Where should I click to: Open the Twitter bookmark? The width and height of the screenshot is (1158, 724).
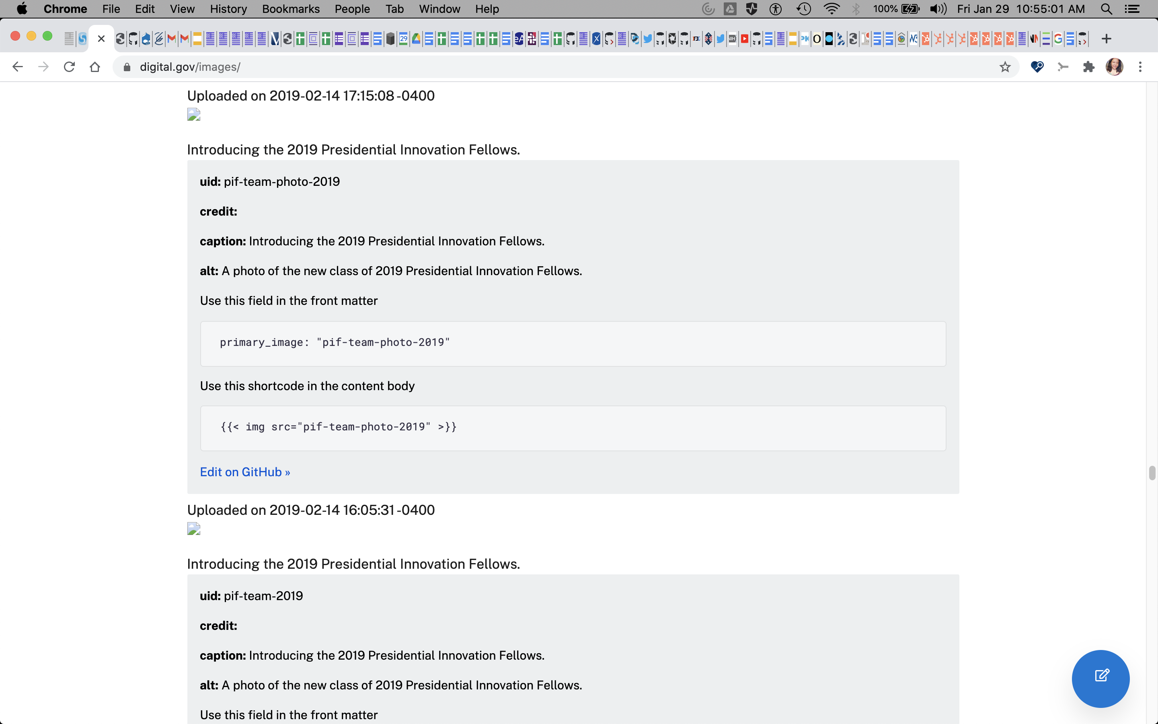click(x=647, y=39)
